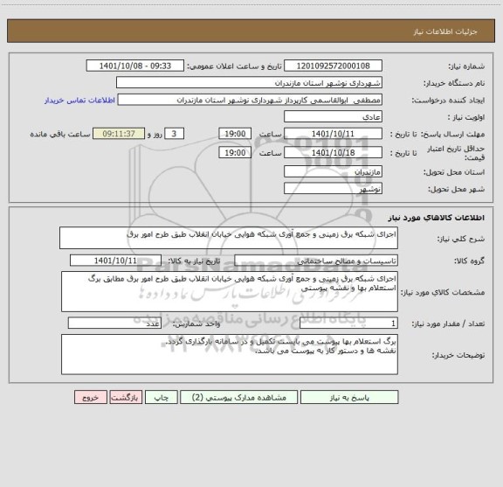This screenshot has width=503, height=487.
Task: Click the ساعت باقی مانده text
Action: [60, 134]
